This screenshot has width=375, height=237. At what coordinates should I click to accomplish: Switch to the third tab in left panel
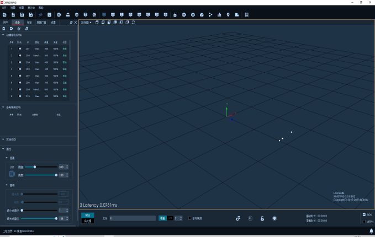pos(29,23)
